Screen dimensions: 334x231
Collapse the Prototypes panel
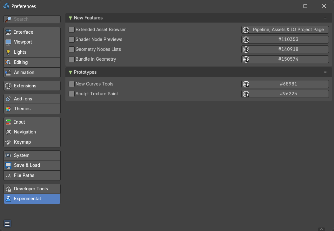(x=70, y=72)
